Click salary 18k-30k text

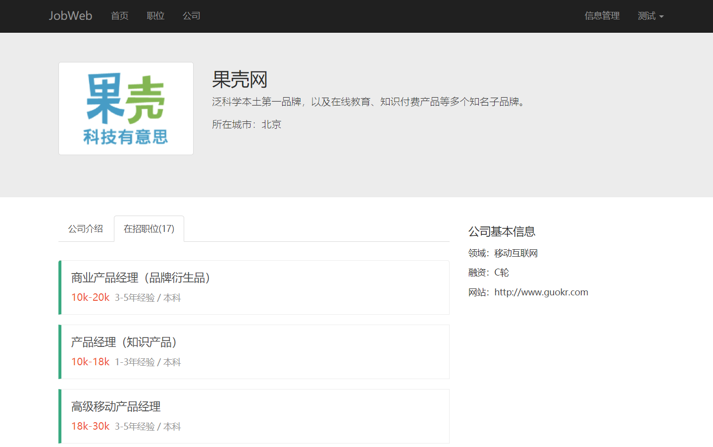pyautogui.click(x=90, y=426)
